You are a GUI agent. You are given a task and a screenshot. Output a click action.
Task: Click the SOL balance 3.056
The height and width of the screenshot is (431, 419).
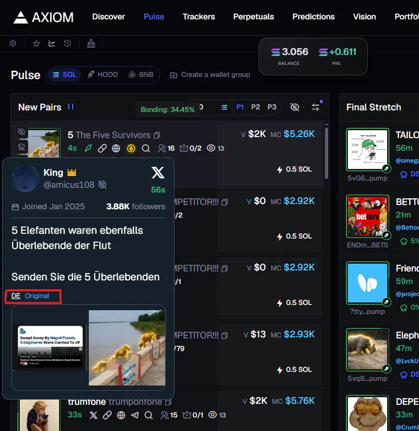coord(289,52)
